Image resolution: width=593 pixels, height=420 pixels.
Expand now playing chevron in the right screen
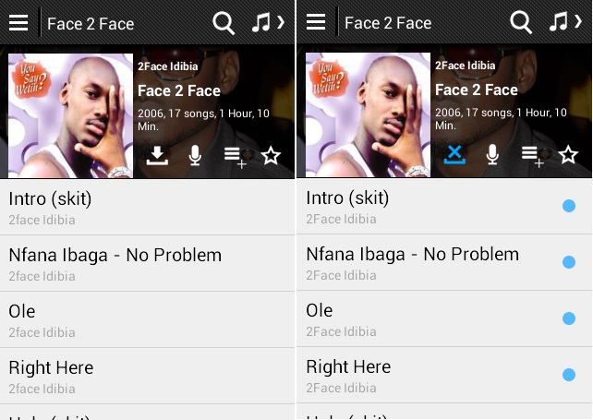[x=578, y=22]
